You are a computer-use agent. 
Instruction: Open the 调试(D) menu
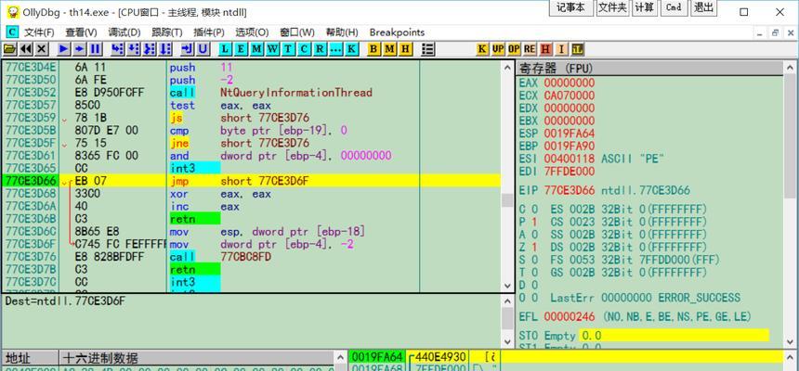[124, 32]
